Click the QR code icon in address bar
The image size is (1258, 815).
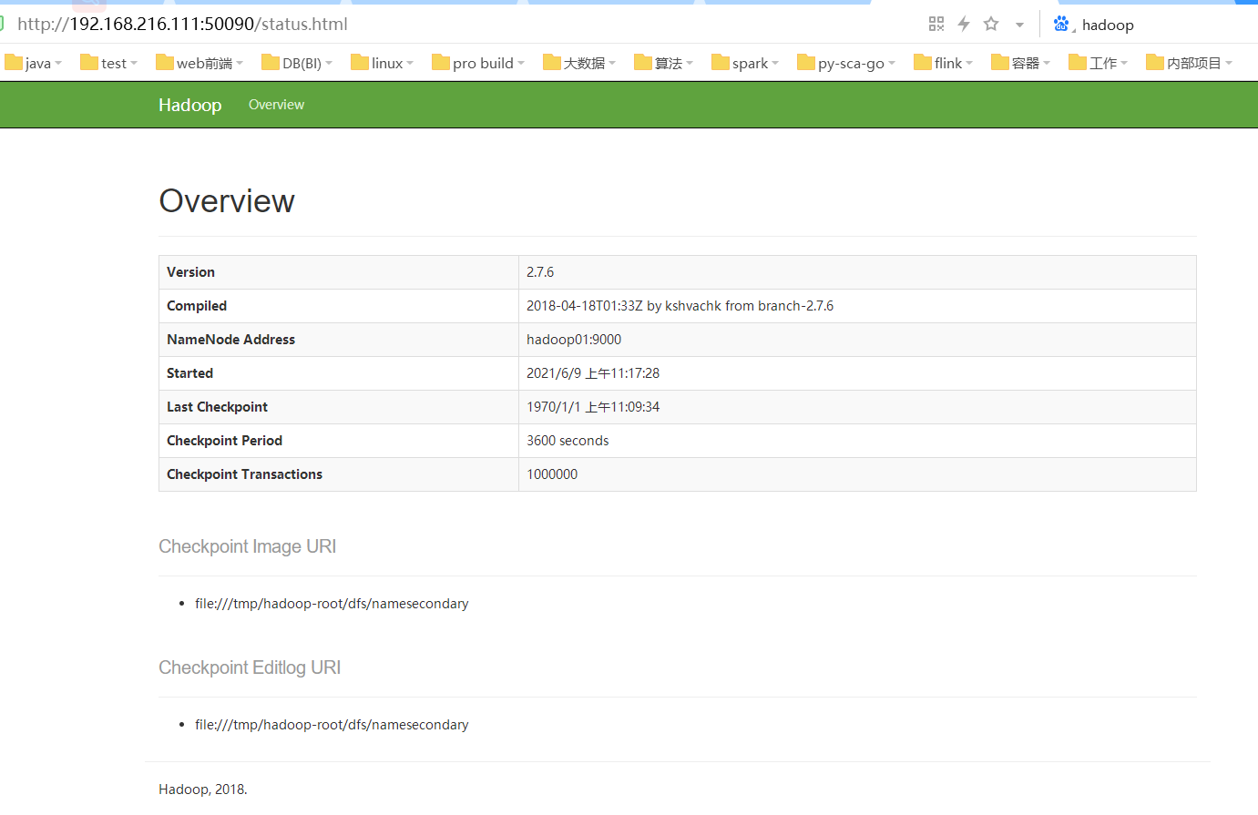pos(936,24)
